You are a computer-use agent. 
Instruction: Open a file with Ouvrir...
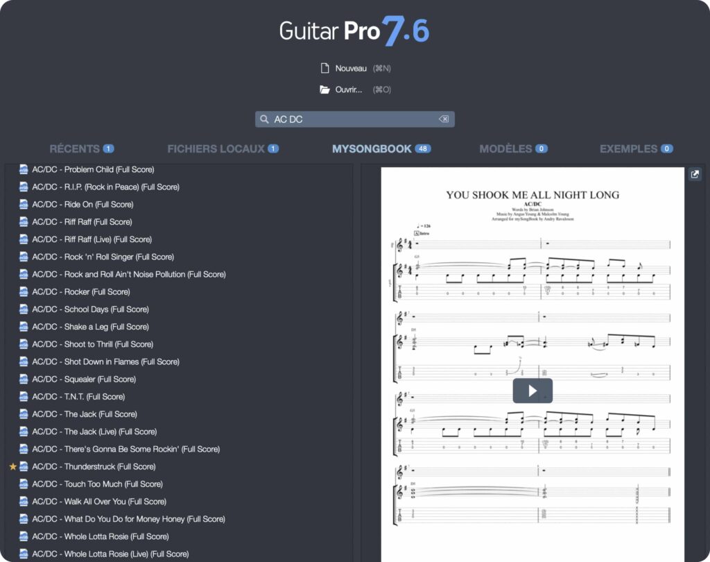tap(356, 90)
